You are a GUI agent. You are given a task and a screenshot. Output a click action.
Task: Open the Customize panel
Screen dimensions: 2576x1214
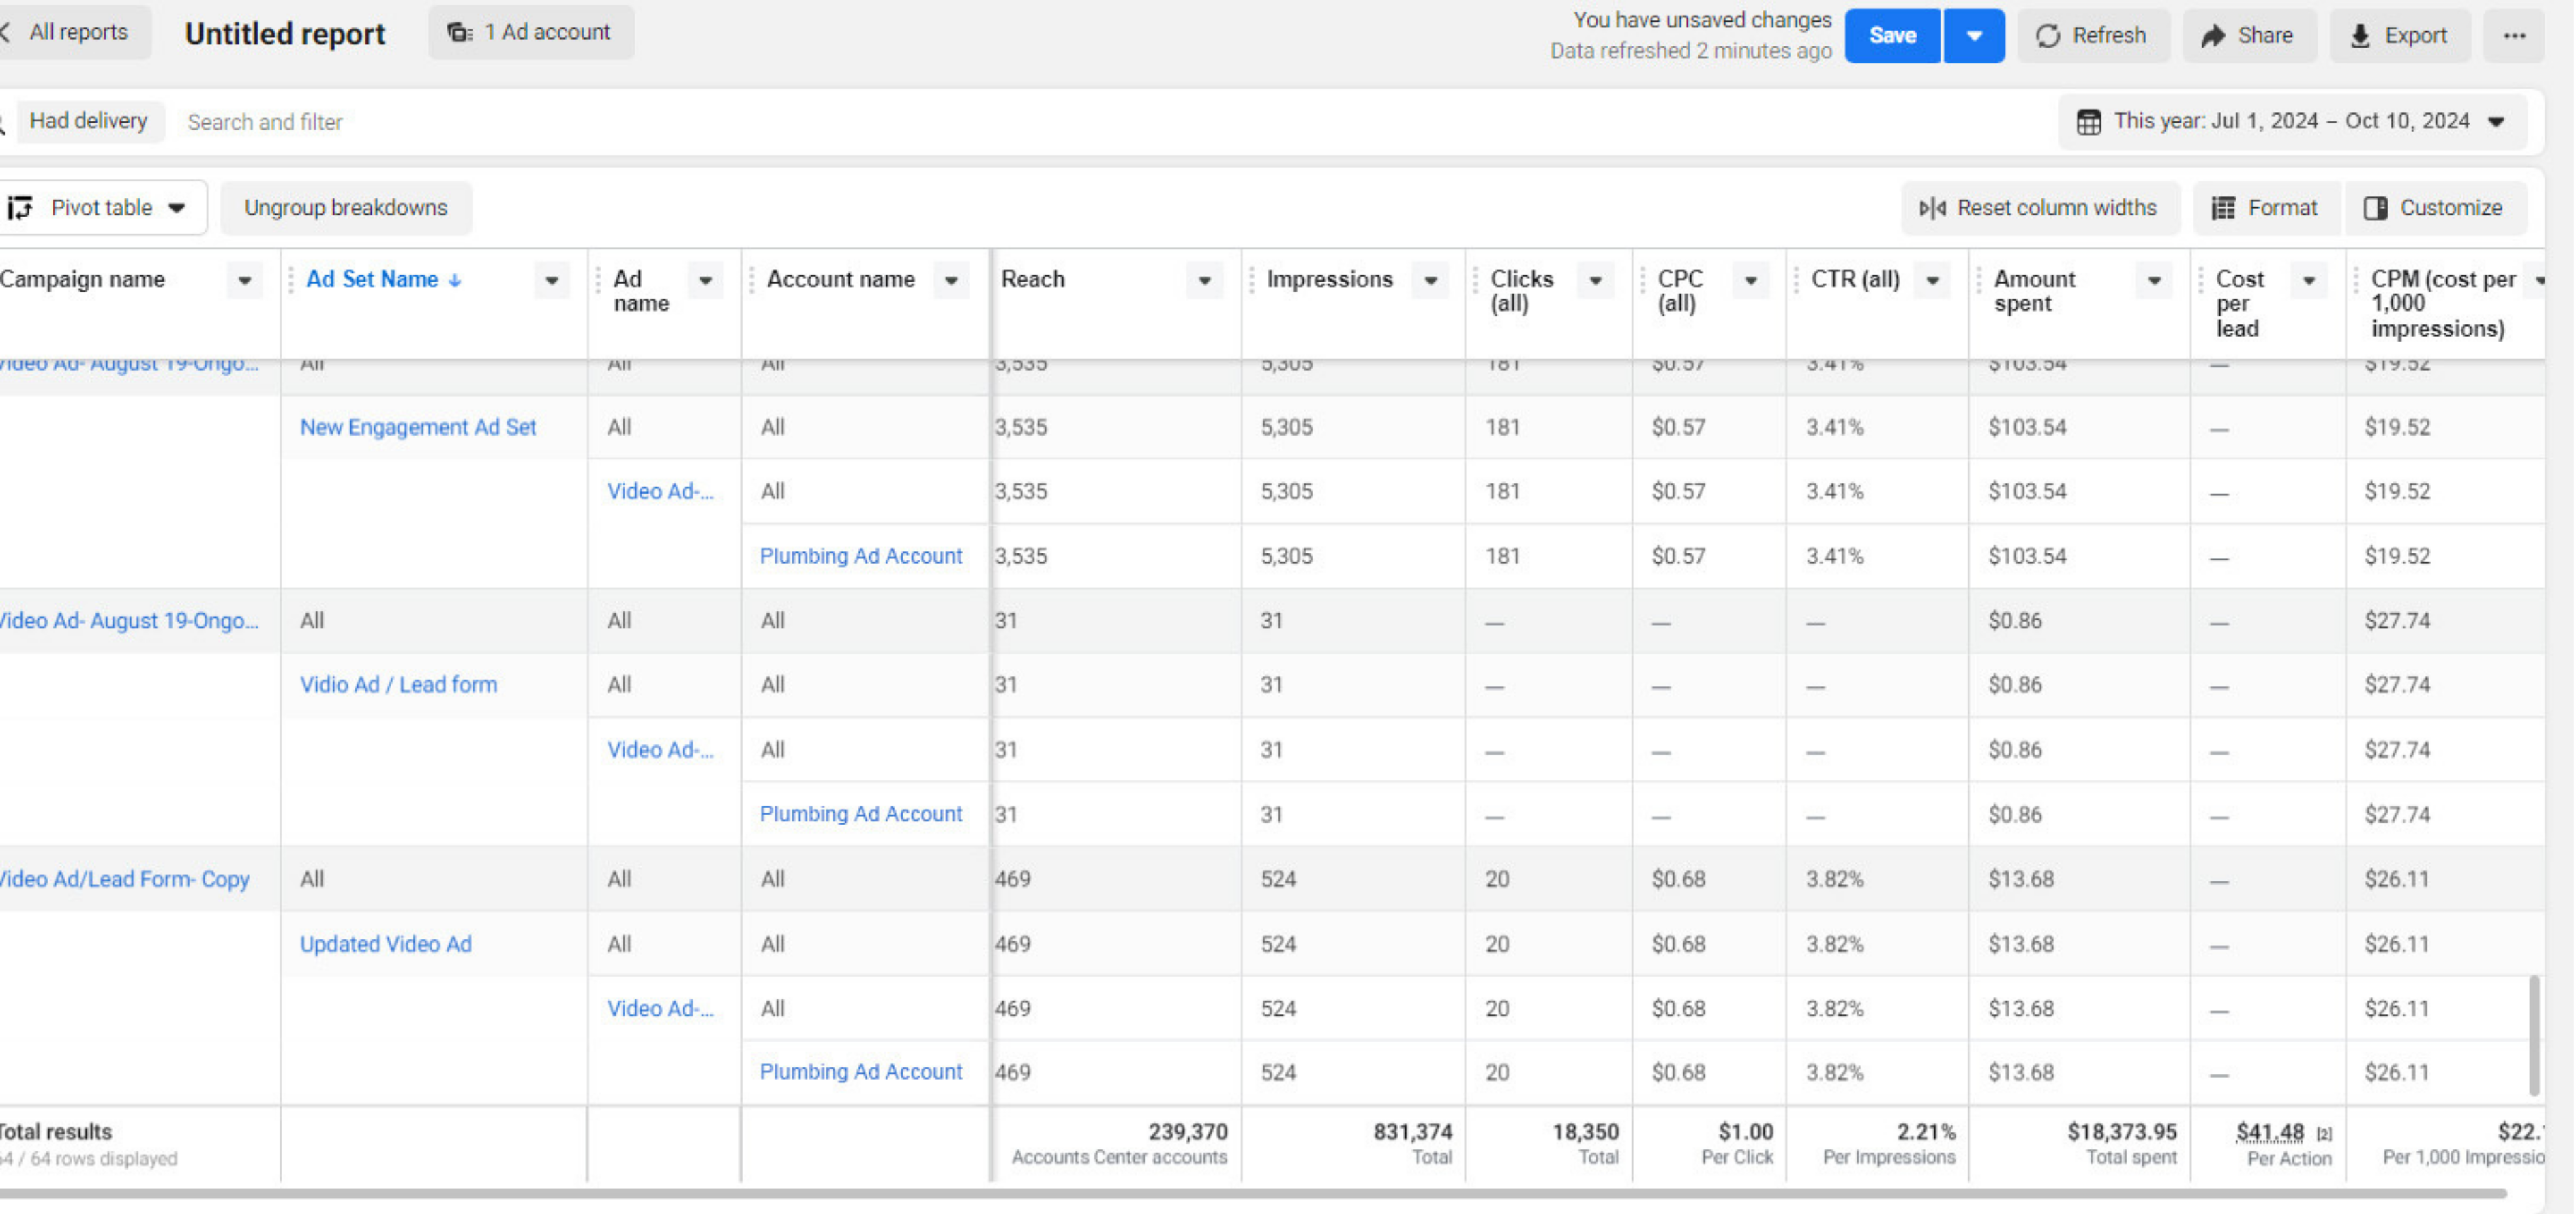(2435, 208)
